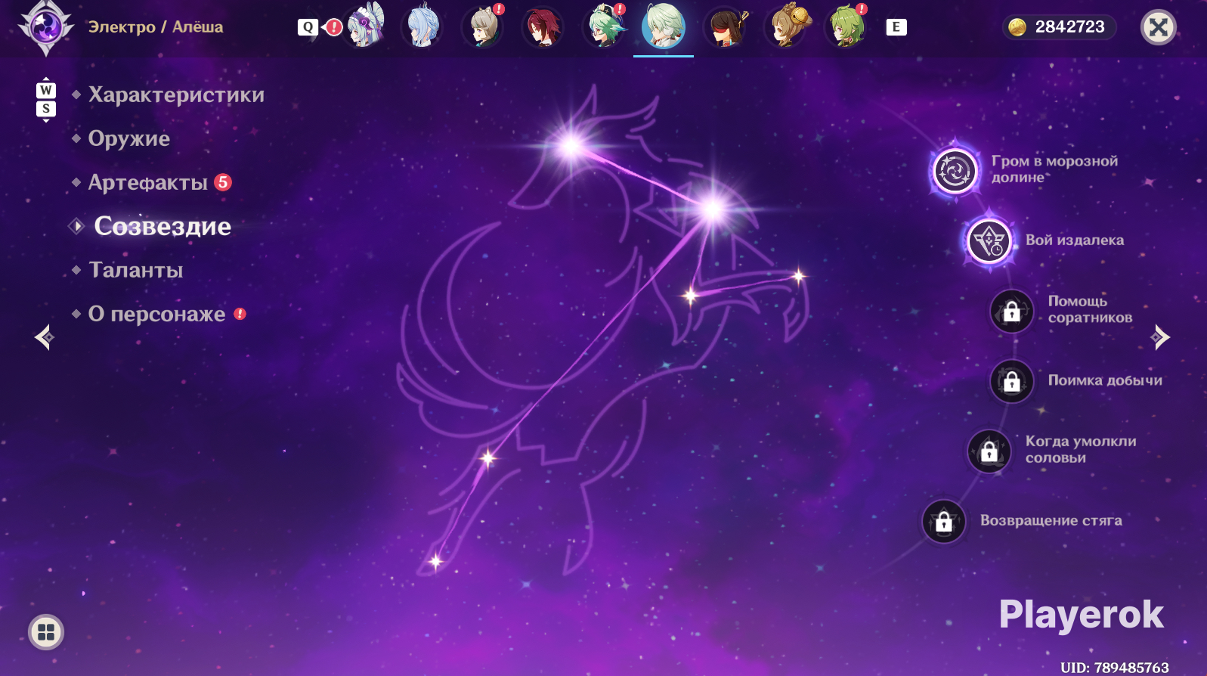Click the Electro element emblem icon
1207x676 pixels.
point(45,27)
